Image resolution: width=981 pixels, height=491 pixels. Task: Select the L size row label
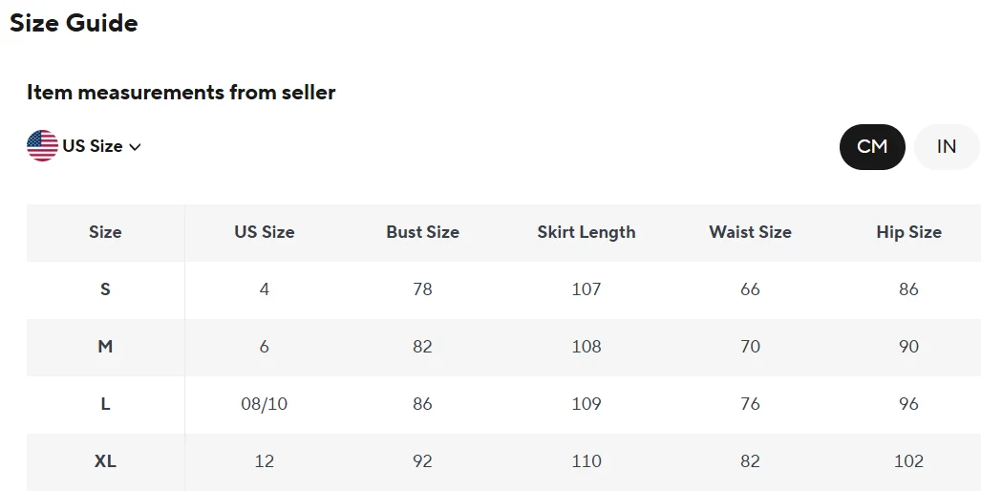(x=105, y=404)
